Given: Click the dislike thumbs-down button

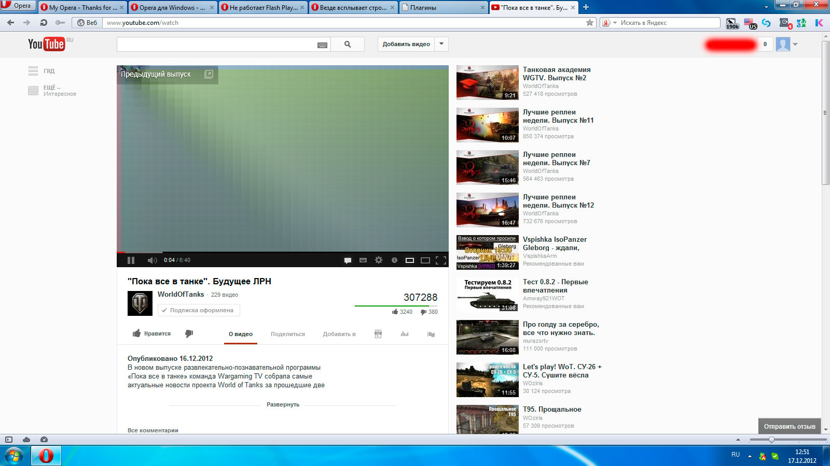Looking at the screenshot, I should [189, 333].
